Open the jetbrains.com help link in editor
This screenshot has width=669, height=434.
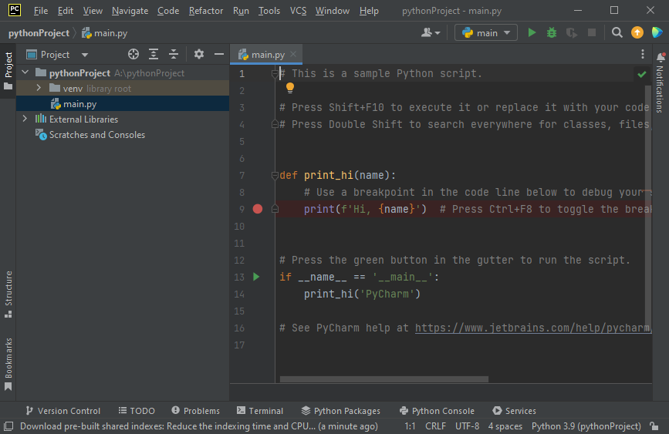(532, 328)
